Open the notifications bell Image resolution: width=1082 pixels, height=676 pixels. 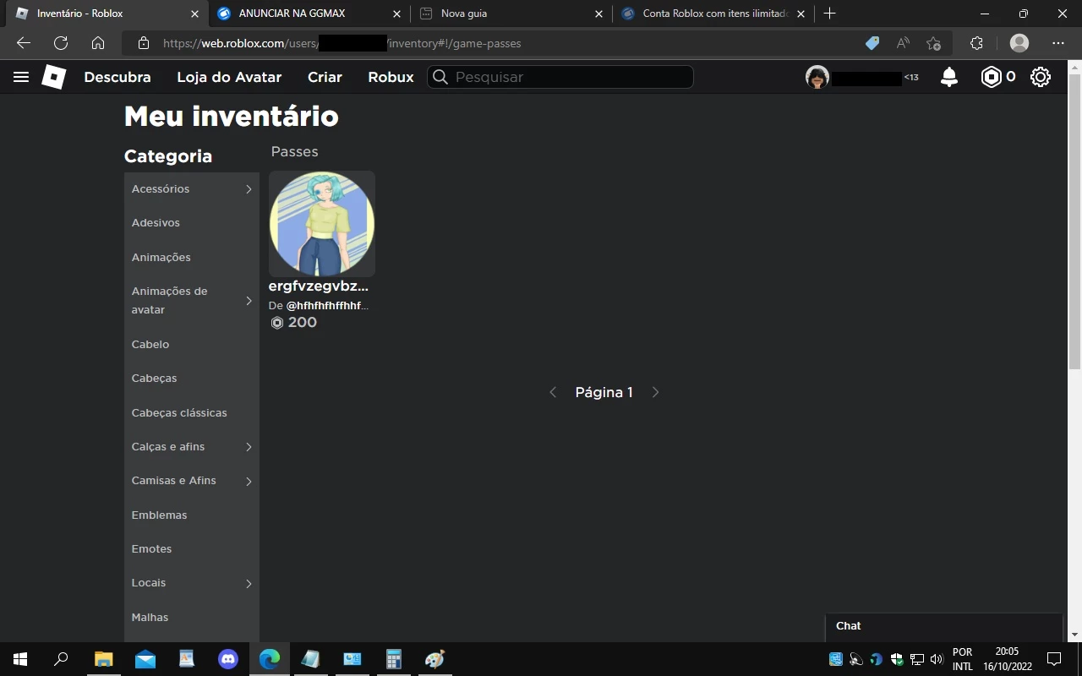point(949,77)
